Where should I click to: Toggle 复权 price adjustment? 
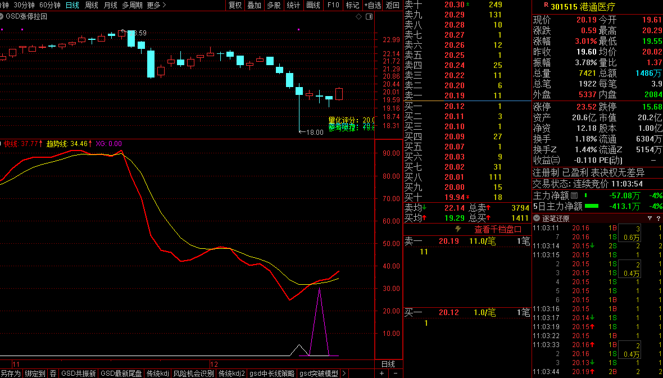[235, 5]
